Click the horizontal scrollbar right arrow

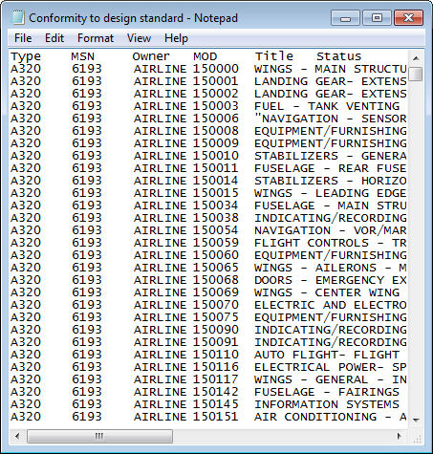[399, 436]
